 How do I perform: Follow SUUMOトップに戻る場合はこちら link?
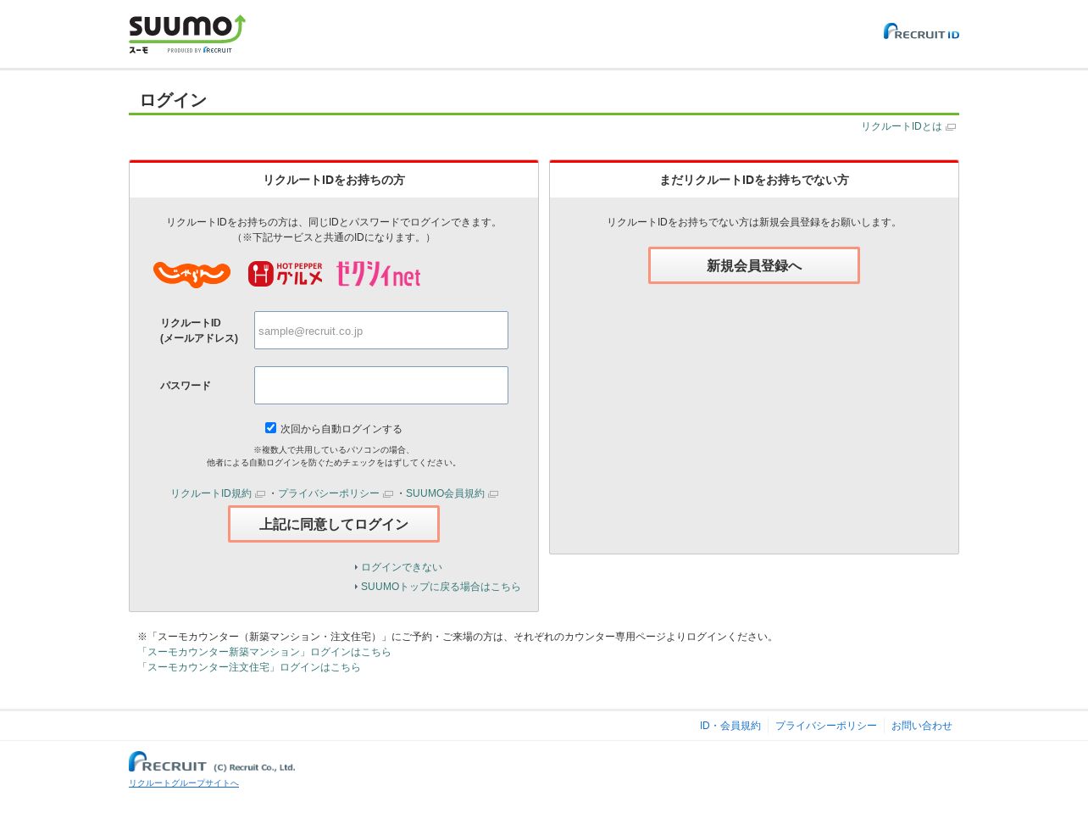441,587
